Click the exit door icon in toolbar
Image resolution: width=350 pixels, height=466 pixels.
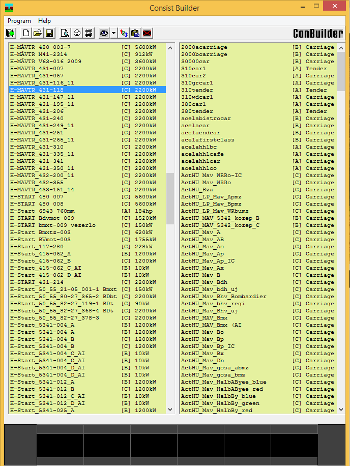pyautogui.click(x=10, y=33)
